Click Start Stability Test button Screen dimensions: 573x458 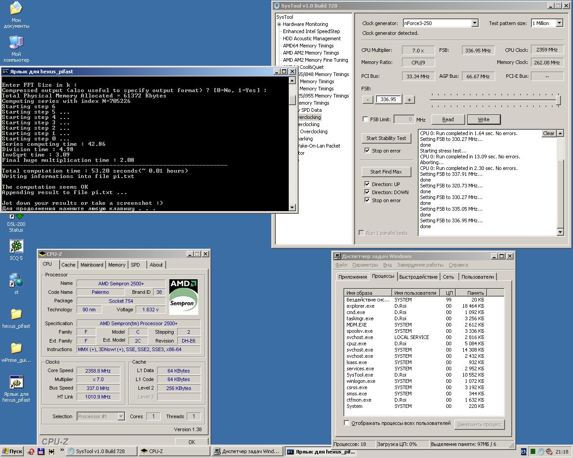(x=386, y=138)
